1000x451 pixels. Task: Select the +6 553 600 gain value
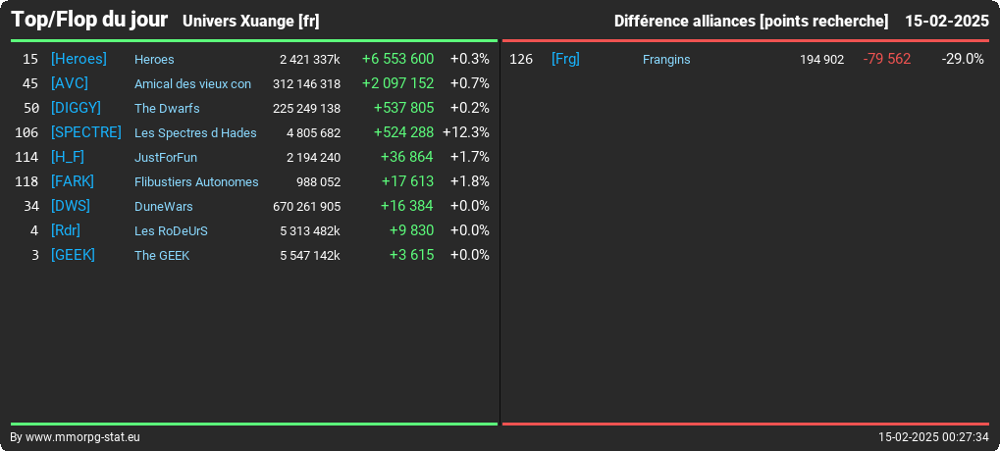(x=398, y=59)
